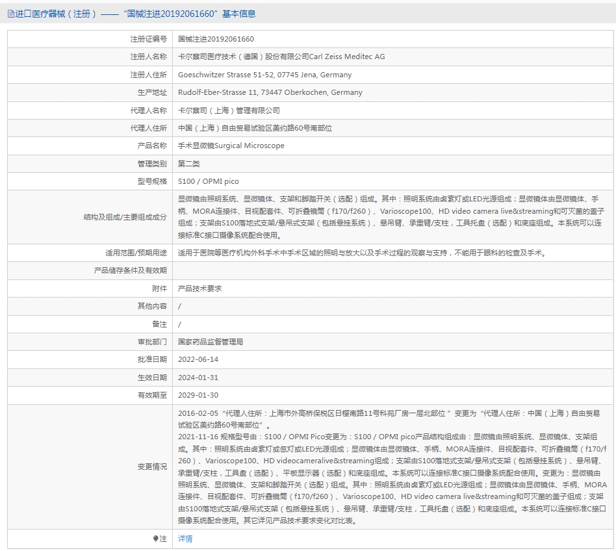Select address Goeschwitzer Strasse 51-52 Jena
616x551 pixels.
pyautogui.click(x=264, y=75)
